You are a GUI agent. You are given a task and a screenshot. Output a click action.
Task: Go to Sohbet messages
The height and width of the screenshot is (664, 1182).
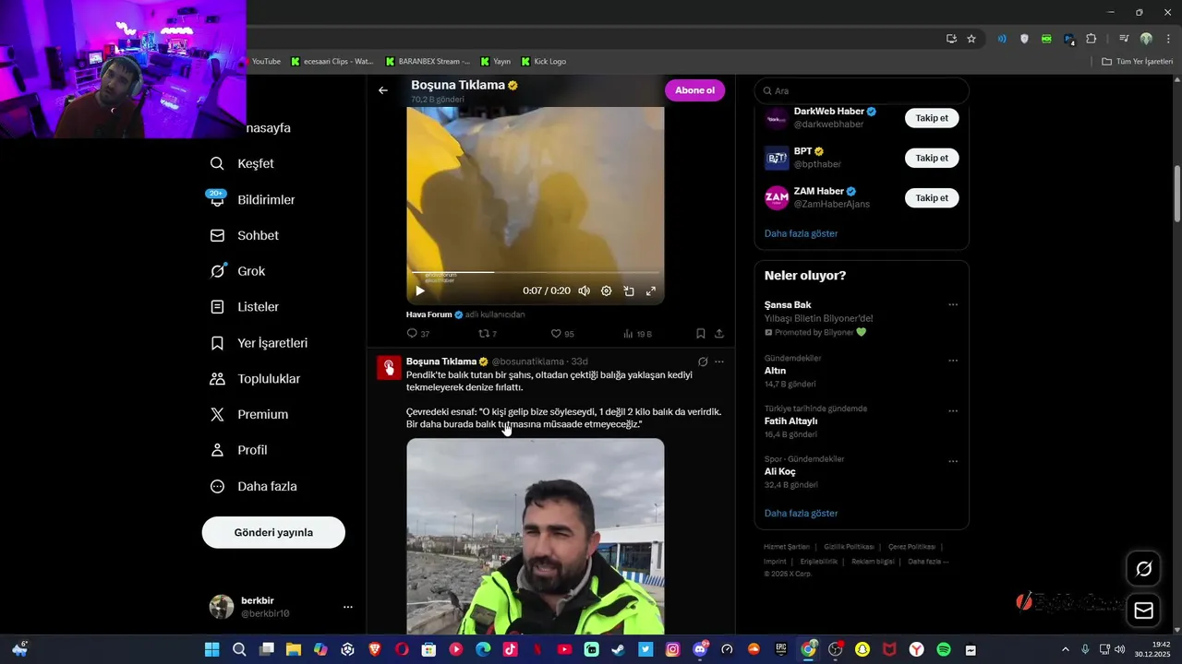(x=244, y=235)
